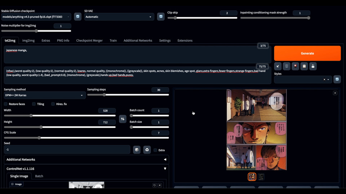Clear the selected style with X
The image size is (346, 194).
[324, 79]
